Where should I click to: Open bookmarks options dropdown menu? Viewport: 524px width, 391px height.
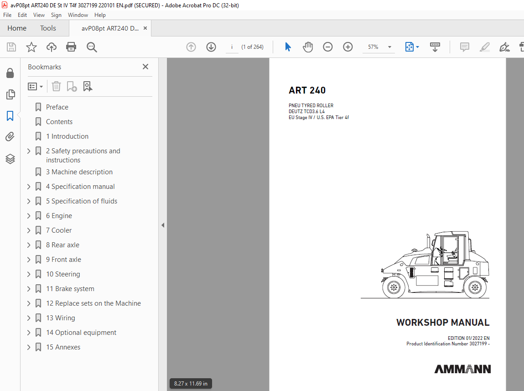click(35, 87)
